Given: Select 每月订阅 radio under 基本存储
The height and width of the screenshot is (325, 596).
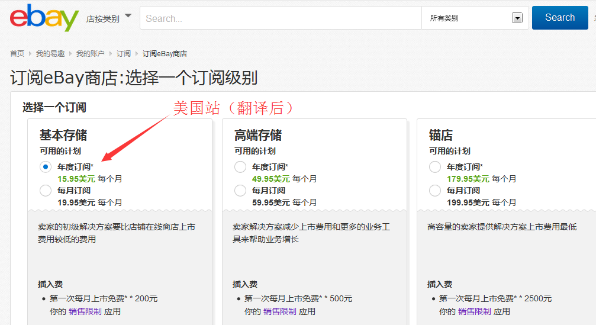Looking at the screenshot, I should click(x=46, y=191).
